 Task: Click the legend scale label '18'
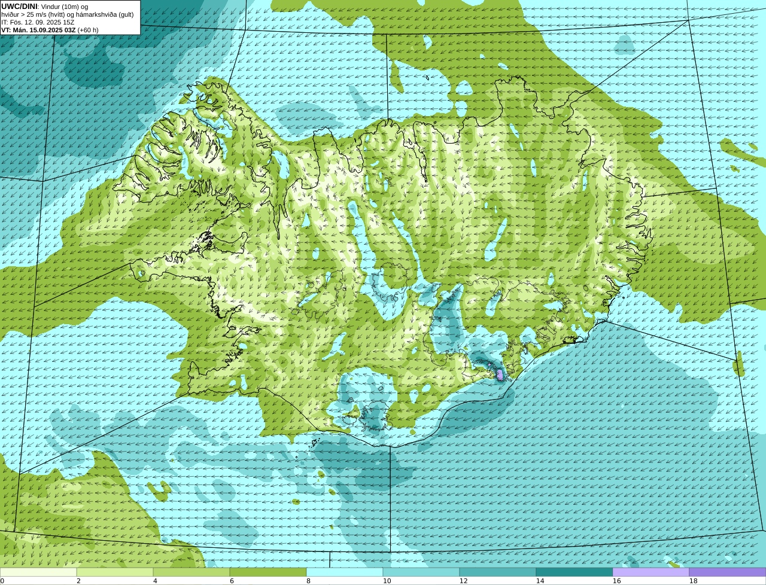point(694,581)
